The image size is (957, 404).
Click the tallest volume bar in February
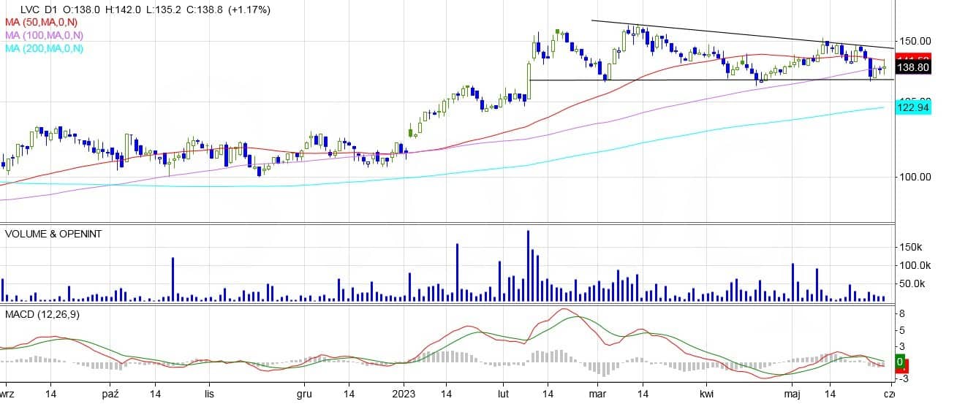point(528,266)
